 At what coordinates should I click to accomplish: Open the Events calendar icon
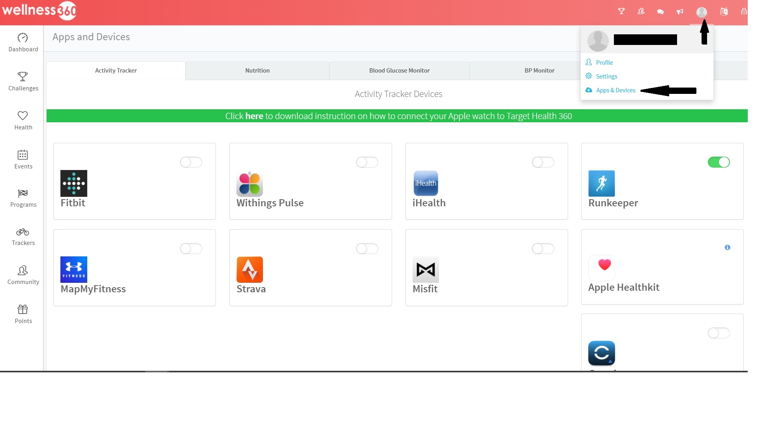click(23, 155)
